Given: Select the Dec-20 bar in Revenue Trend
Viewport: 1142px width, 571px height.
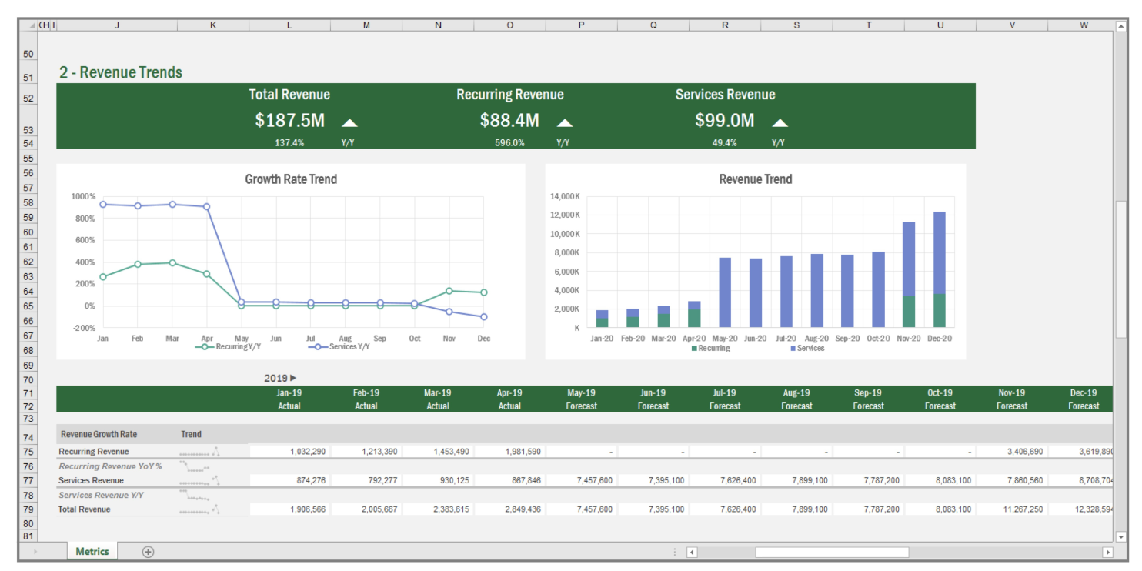Looking at the screenshot, I should [x=939, y=269].
